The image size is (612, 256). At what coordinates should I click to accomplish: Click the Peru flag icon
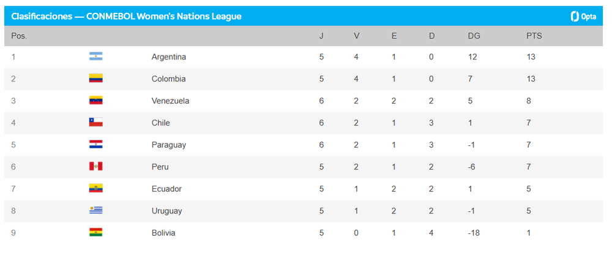click(x=95, y=167)
